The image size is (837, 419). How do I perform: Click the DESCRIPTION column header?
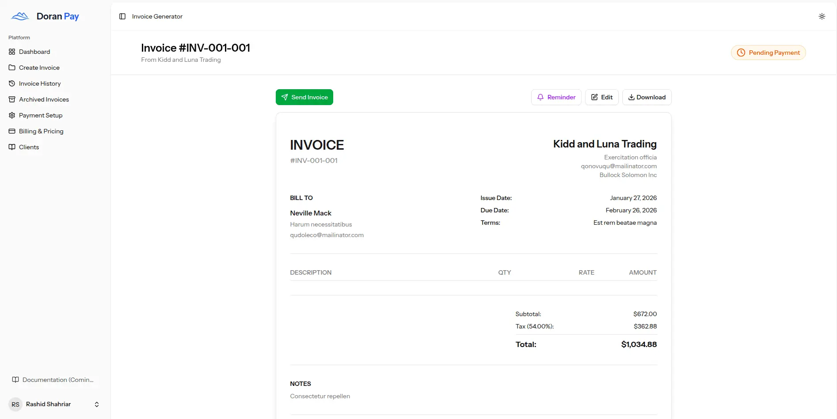tap(311, 272)
